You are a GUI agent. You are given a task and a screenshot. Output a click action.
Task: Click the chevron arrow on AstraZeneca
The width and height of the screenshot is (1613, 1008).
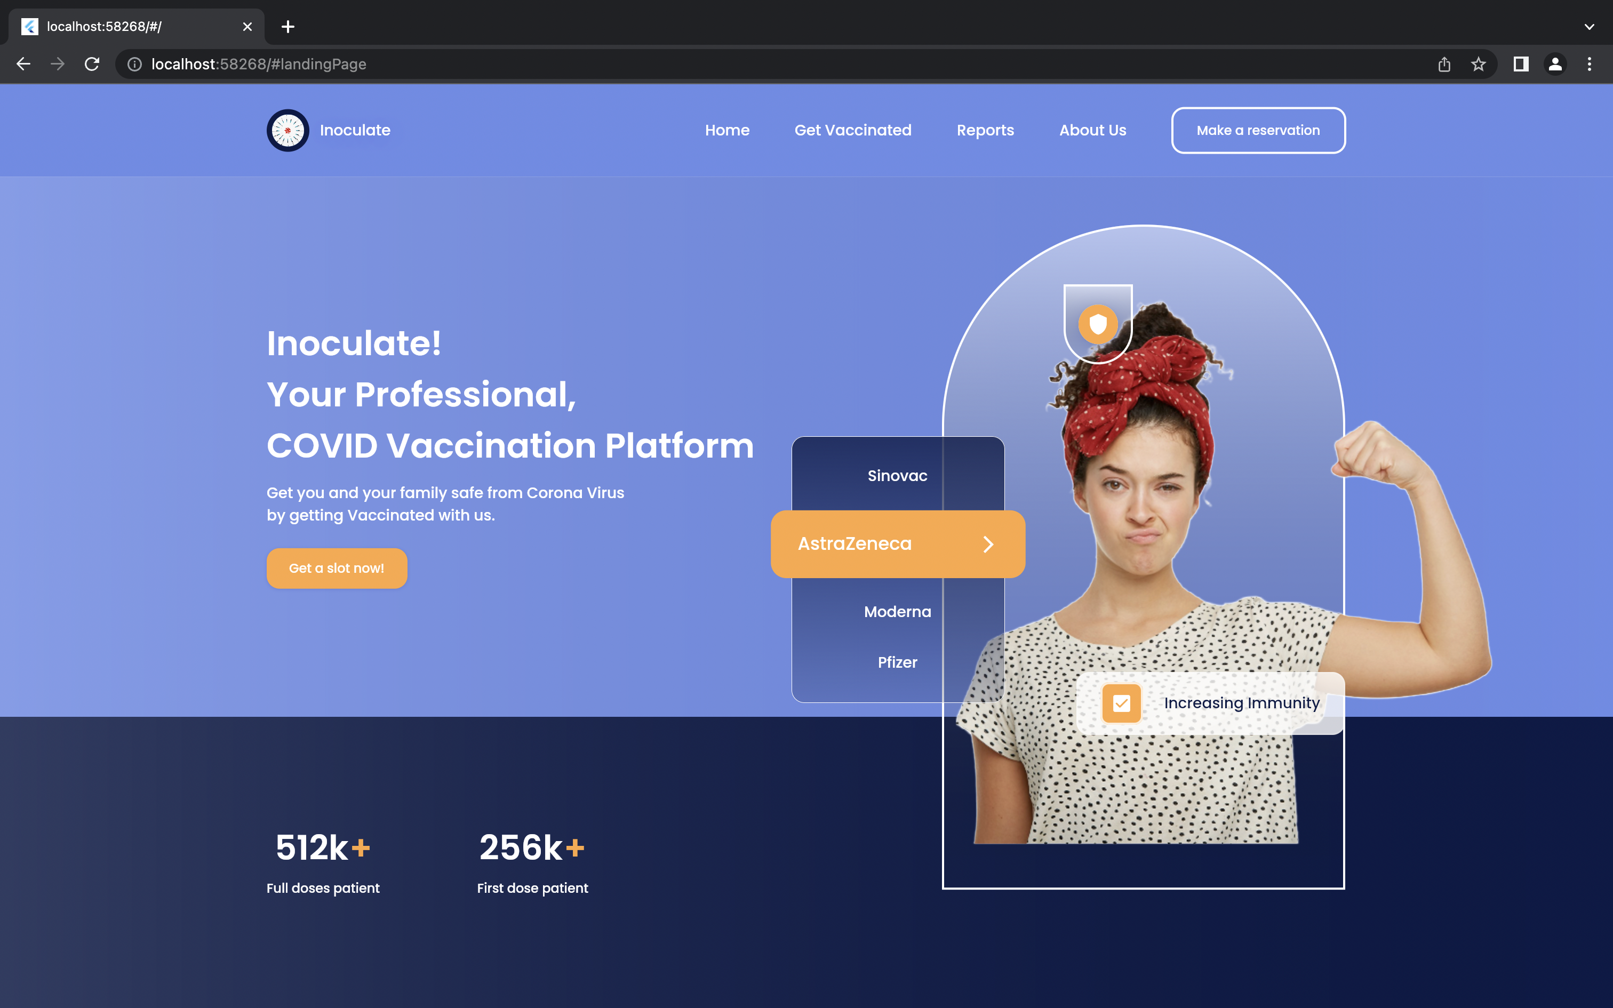[988, 544]
